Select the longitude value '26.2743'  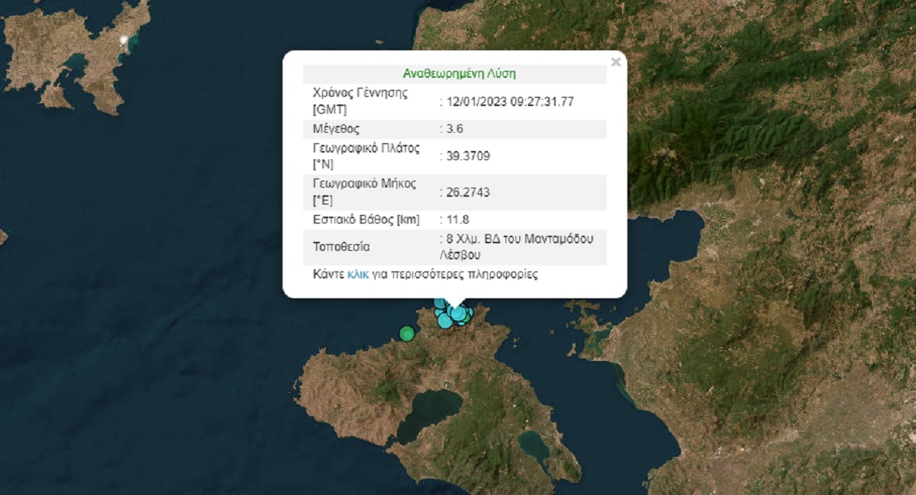pyautogui.click(x=468, y=193)
